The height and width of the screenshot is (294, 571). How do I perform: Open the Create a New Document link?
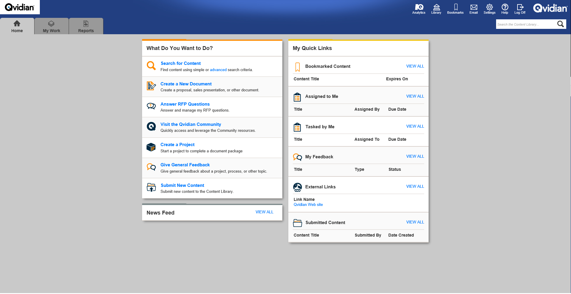[x=186, y=84]
